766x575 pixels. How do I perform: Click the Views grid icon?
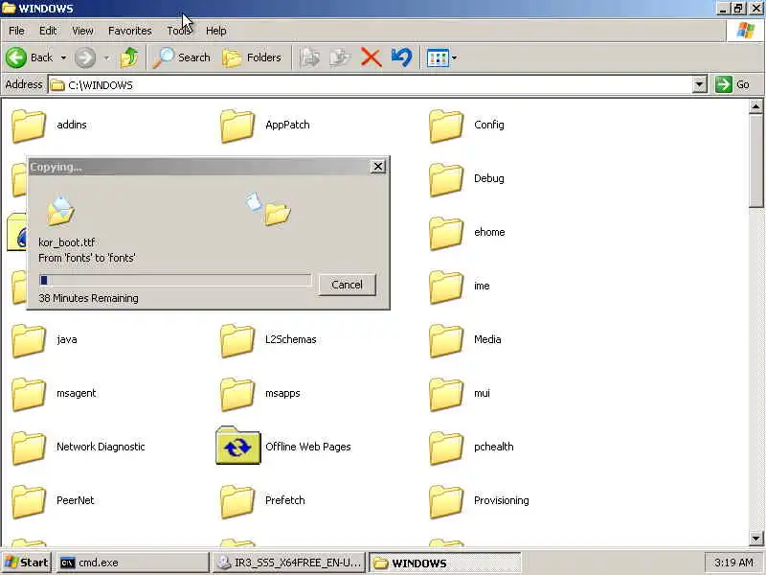(x=438, y=58)
